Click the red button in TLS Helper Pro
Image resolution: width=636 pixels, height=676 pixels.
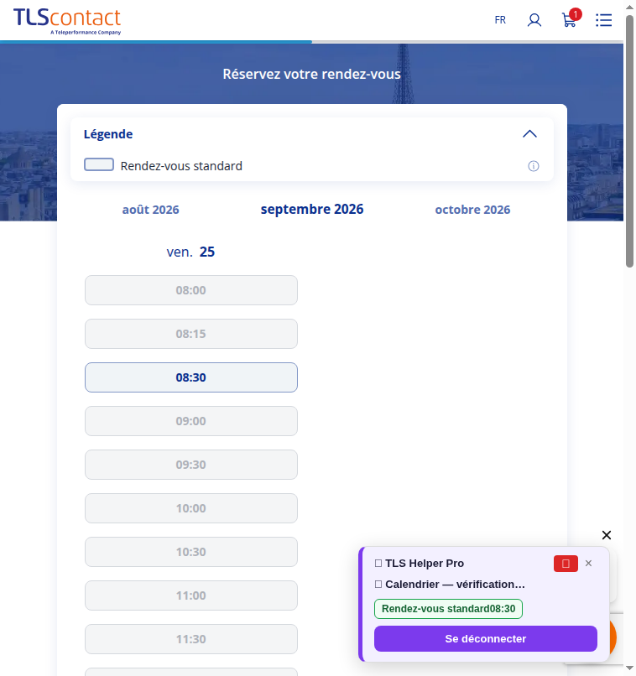tap(566, 564)
